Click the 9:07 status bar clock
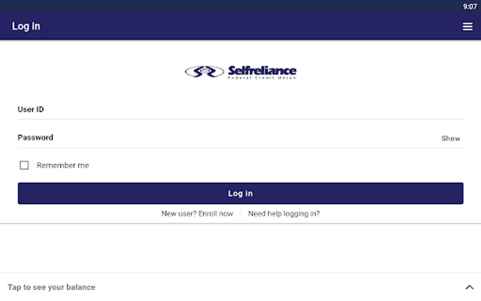Viewport: 481px width, 301px height. click(x=470, y=7)
